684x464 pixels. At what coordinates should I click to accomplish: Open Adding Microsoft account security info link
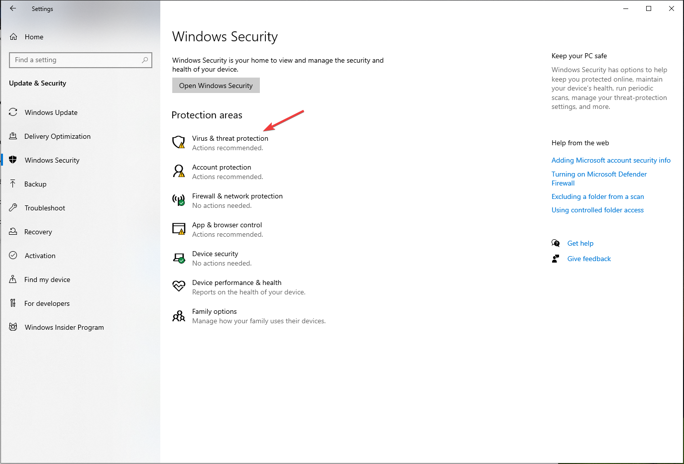coord(611,160)
